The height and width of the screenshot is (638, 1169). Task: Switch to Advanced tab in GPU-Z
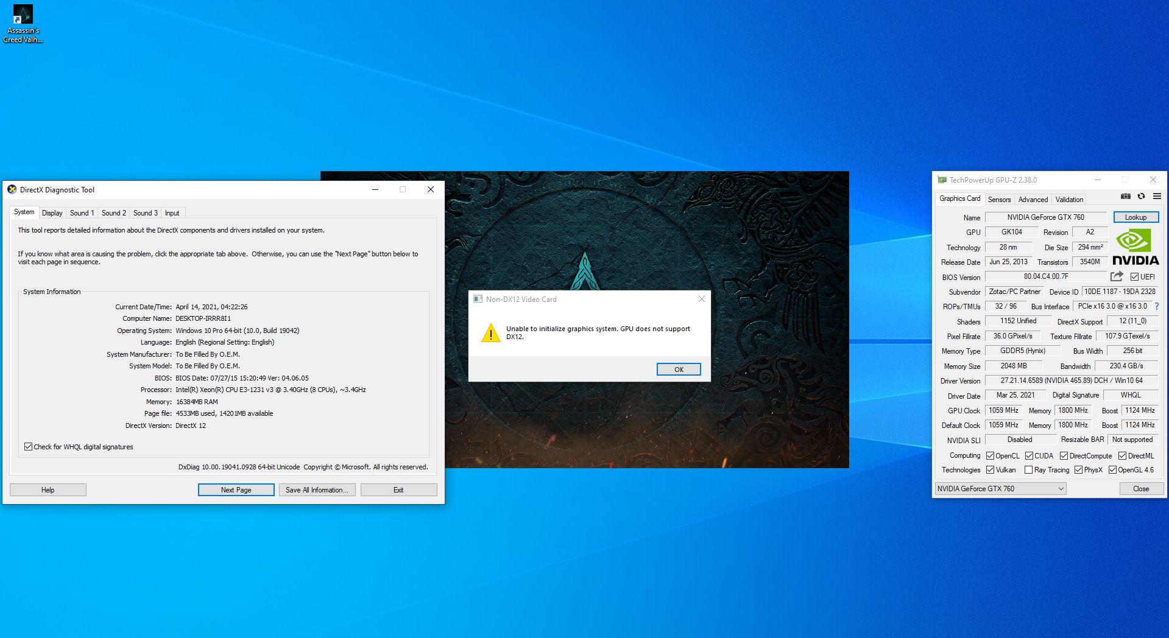pyautogui.click(x=1033, y=200)
